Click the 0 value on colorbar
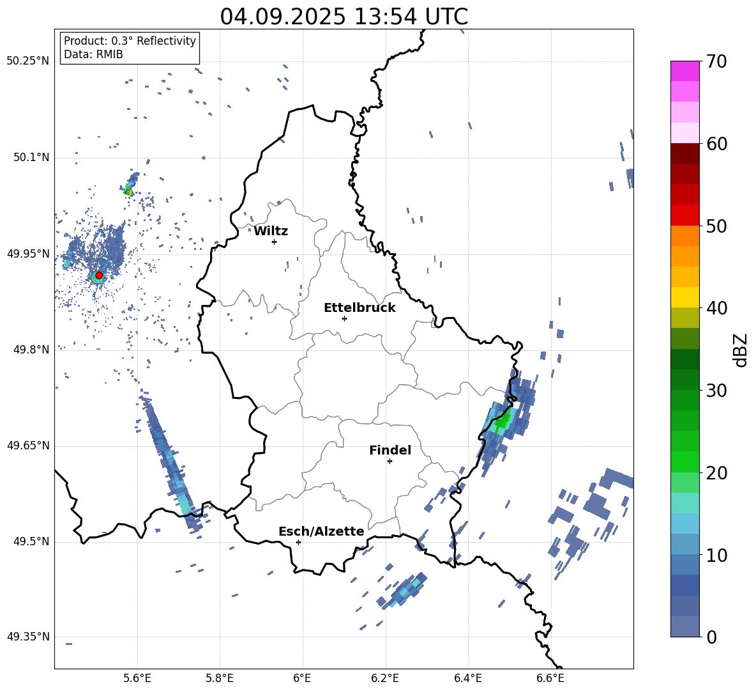Image resolution: width=756 pixels, height=691 pixels. (x=712, y=637)
